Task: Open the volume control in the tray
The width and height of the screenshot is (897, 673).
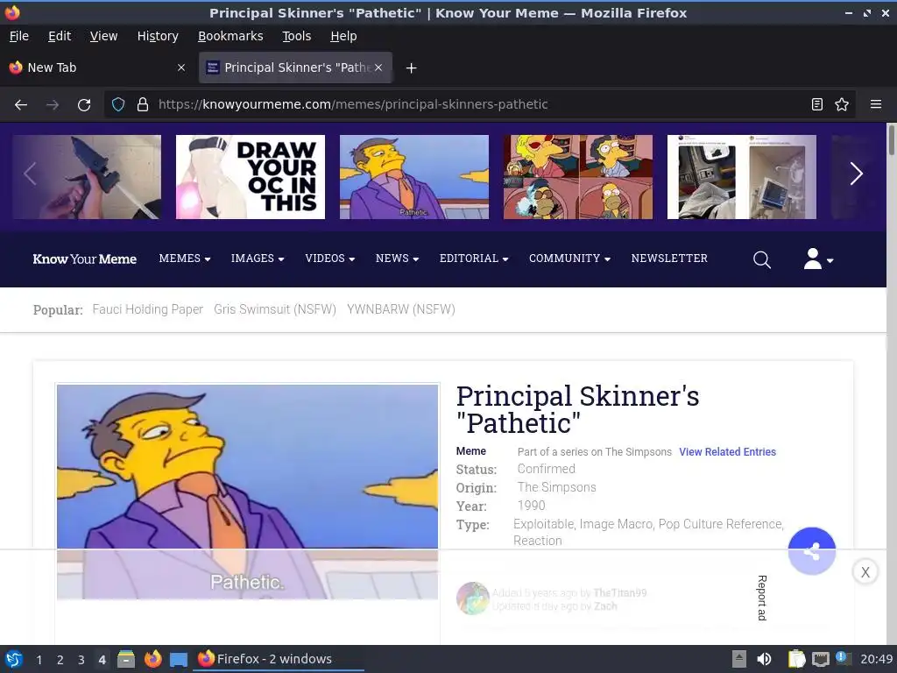Action: click(x=764, y=659)
